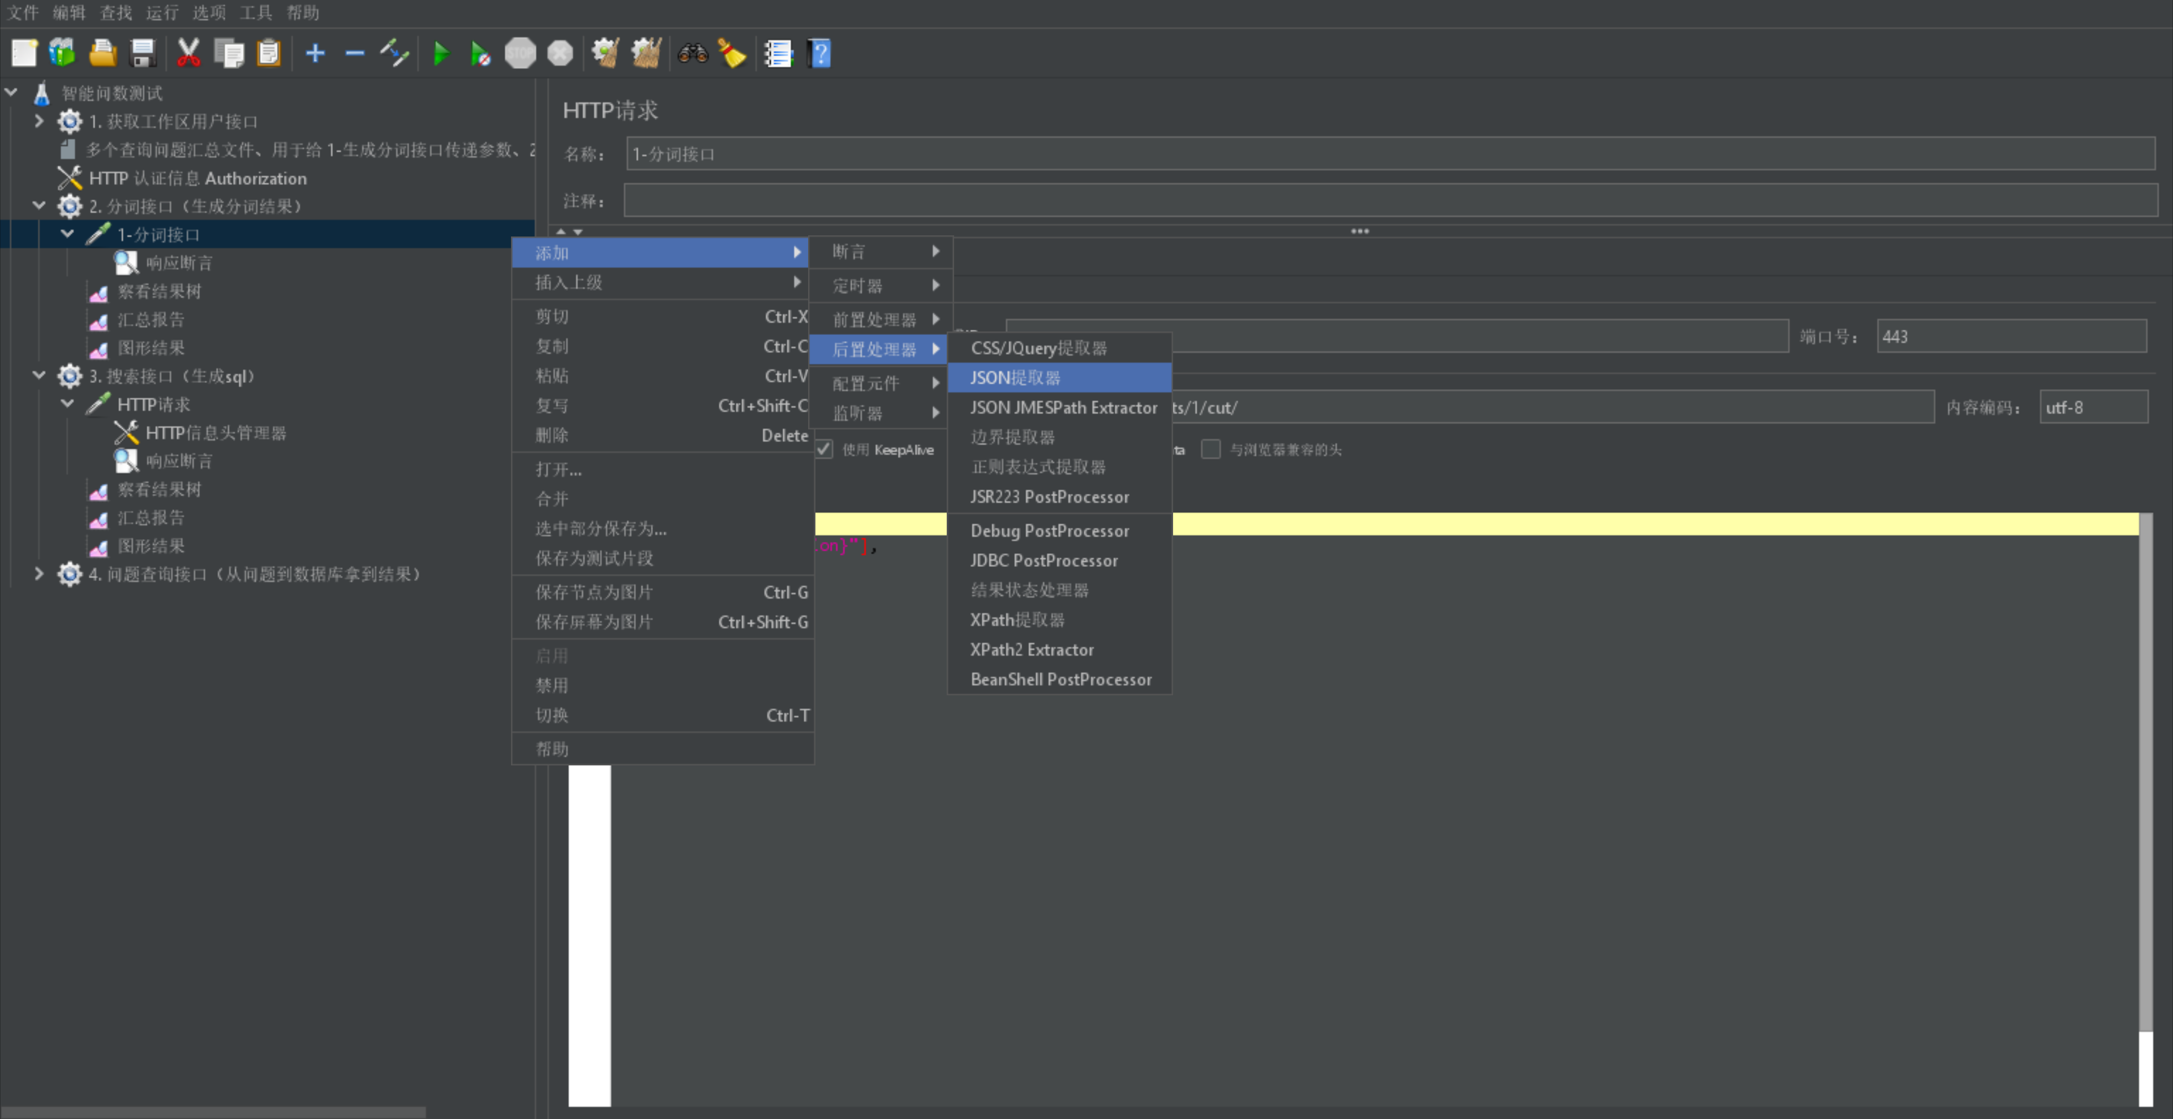Select 察看结果树 under 3. 搜索接口
This screenshot has height=1119, width=2173.
158,489
